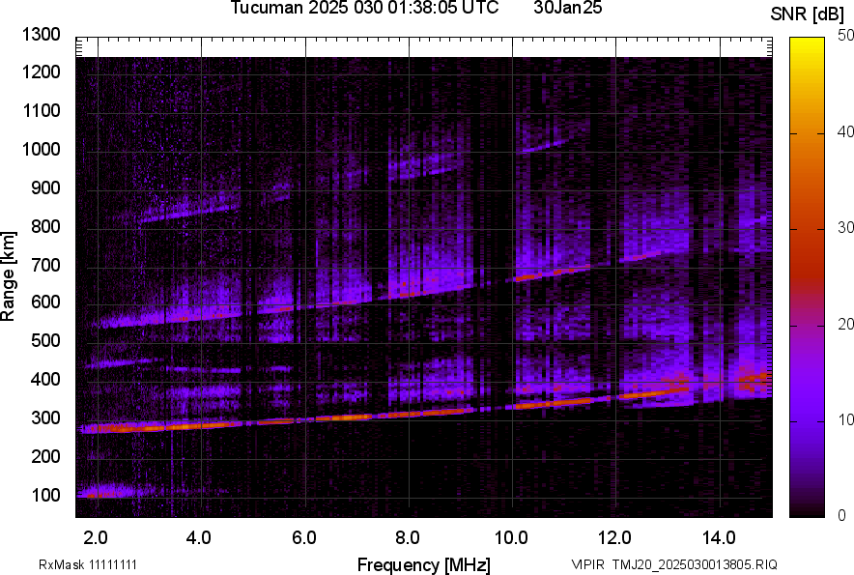Click the 14.0 tick on the frequency axis
The height and width of the screenshot is (575, 854).
pyautogui.click(x=720, y=535)
